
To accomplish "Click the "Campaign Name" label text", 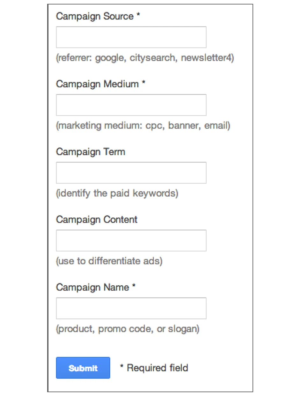I will (92, 287).
